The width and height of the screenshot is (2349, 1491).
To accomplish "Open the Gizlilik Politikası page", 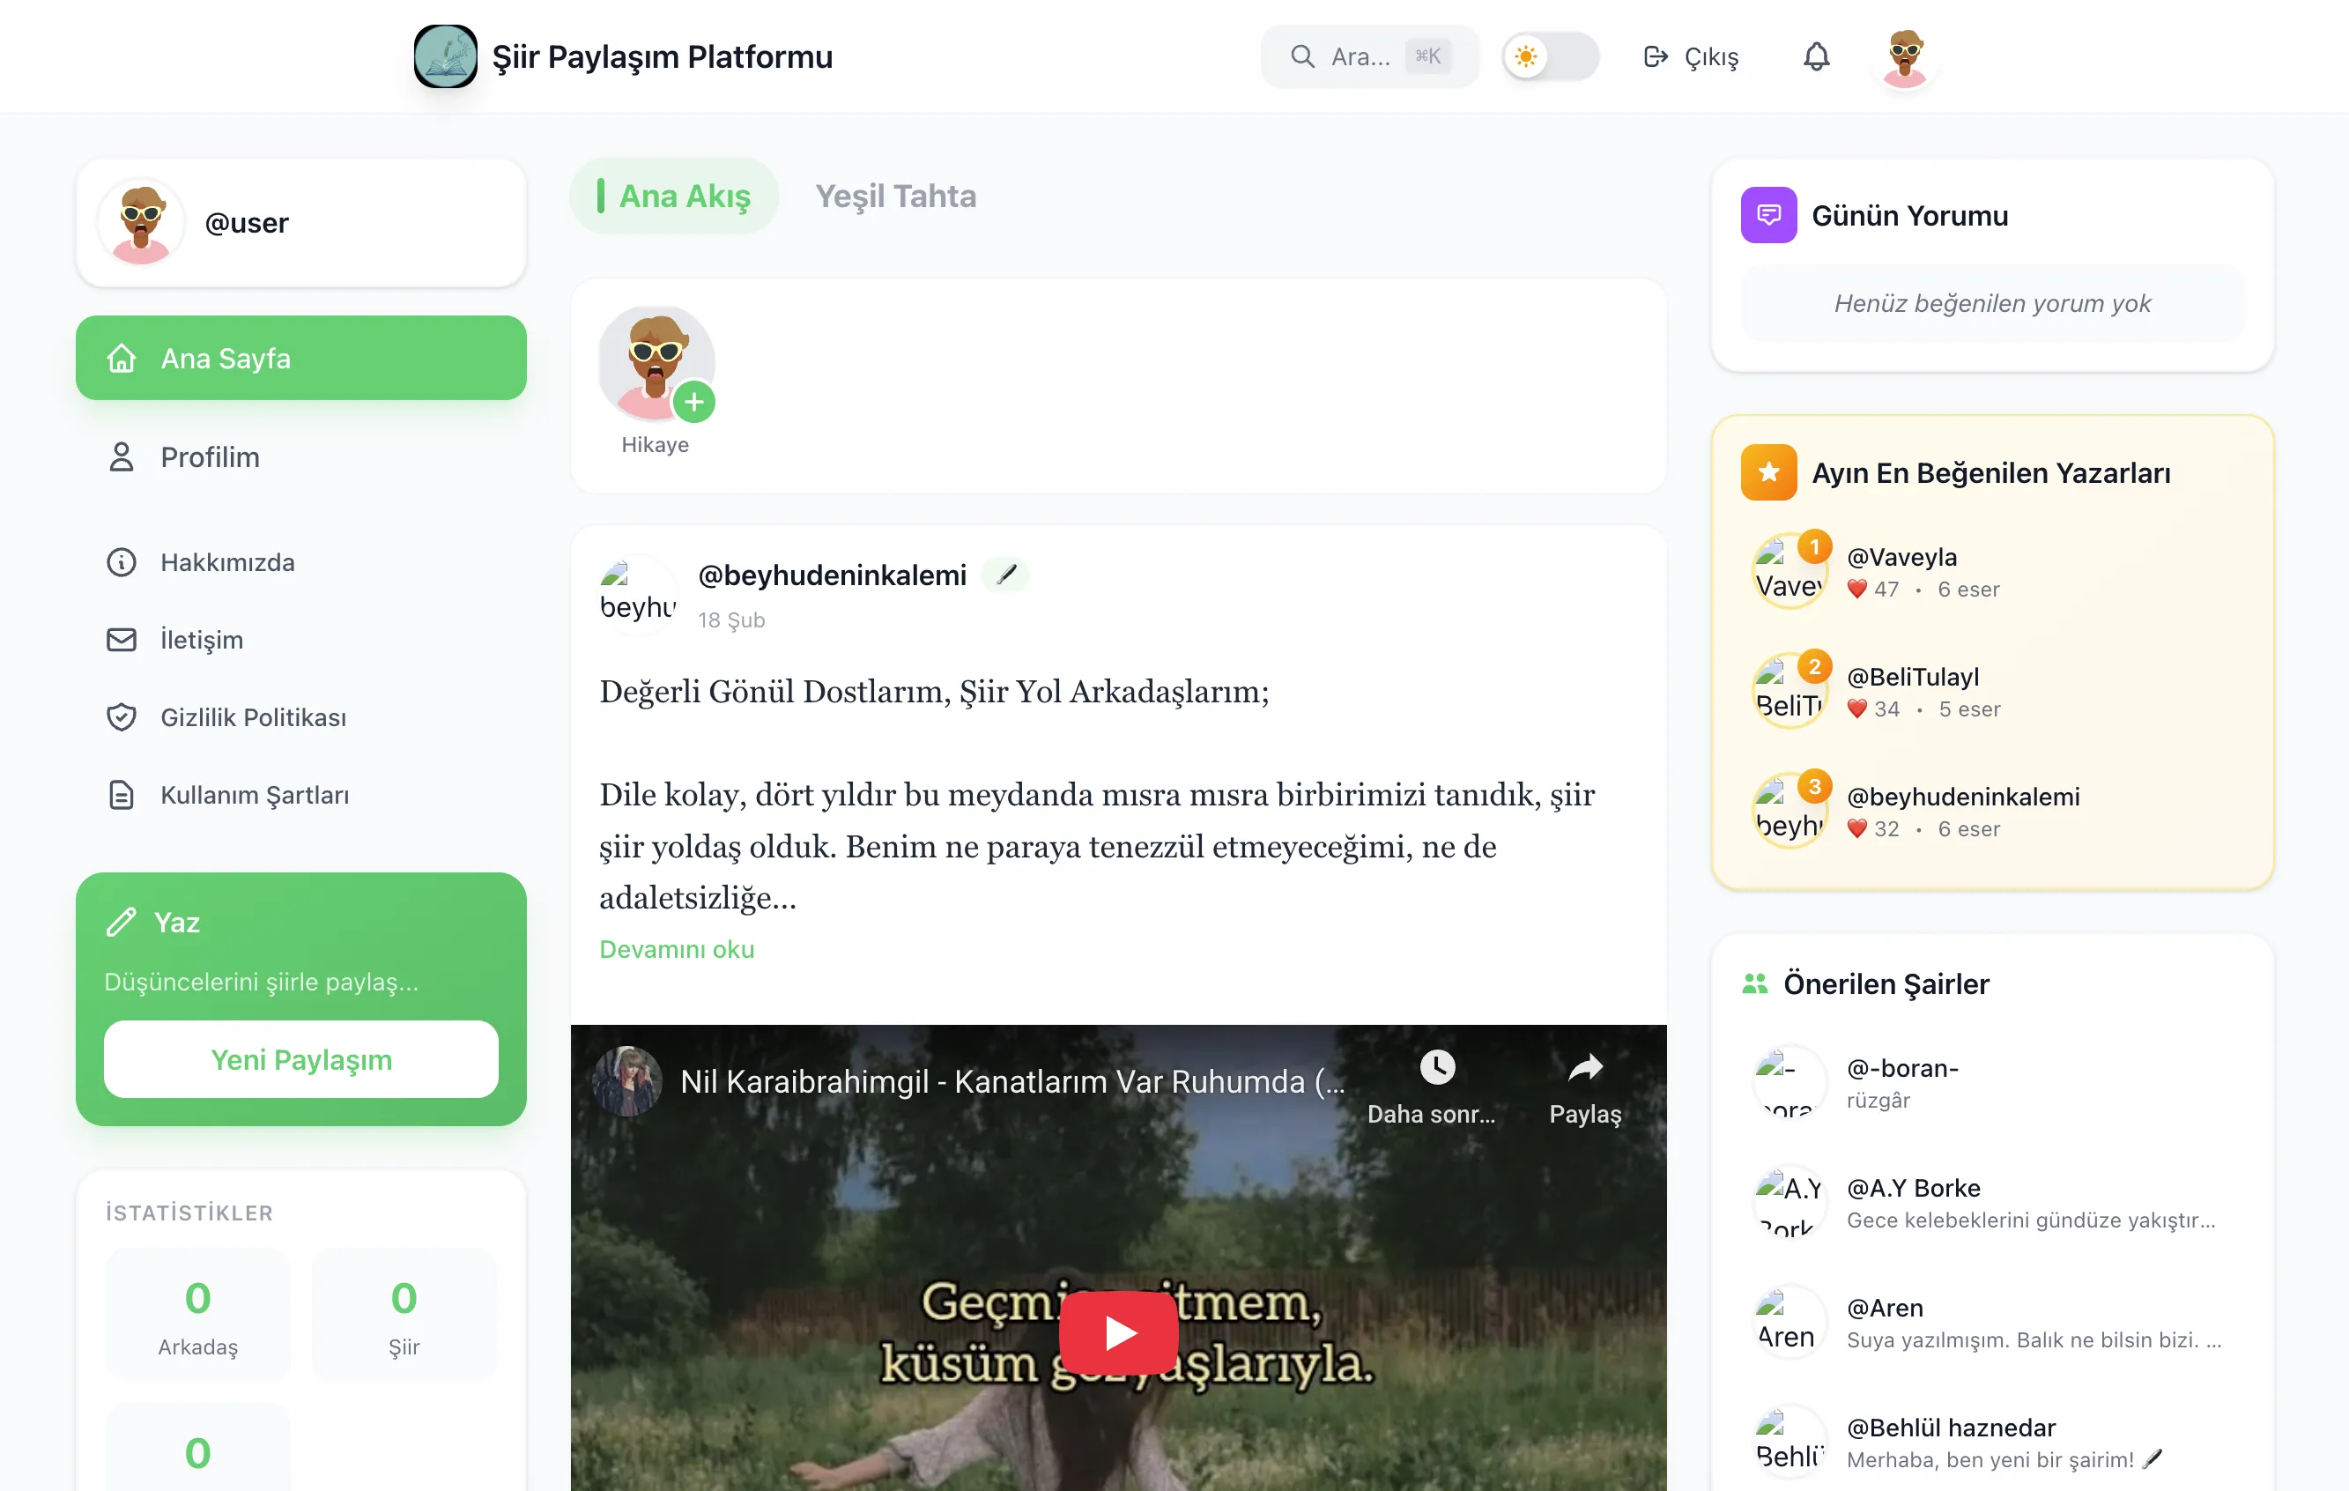I will [253, 717].
